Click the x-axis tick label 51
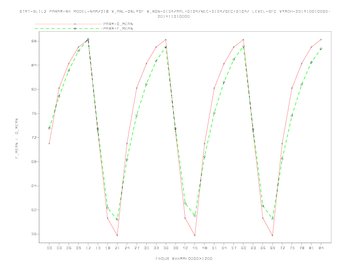 214,248
